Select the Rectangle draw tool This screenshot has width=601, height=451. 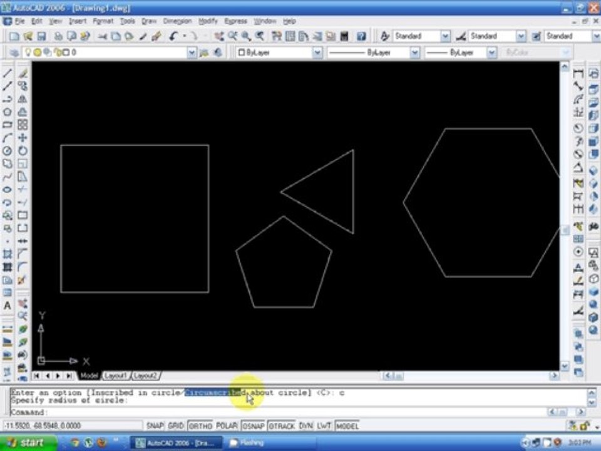[x=8, y=125]
